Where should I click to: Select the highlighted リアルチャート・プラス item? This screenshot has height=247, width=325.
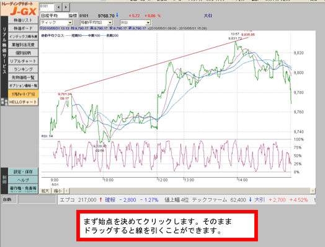click(23, 94)
